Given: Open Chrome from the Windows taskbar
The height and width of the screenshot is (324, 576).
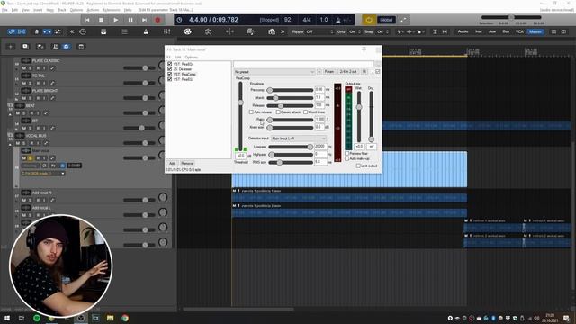Looking at the screenshot, I should click(x=125, y=318).
